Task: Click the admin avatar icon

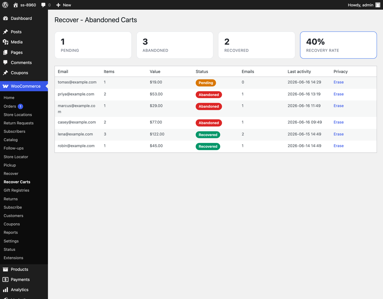Action: (x=378, y=5)
